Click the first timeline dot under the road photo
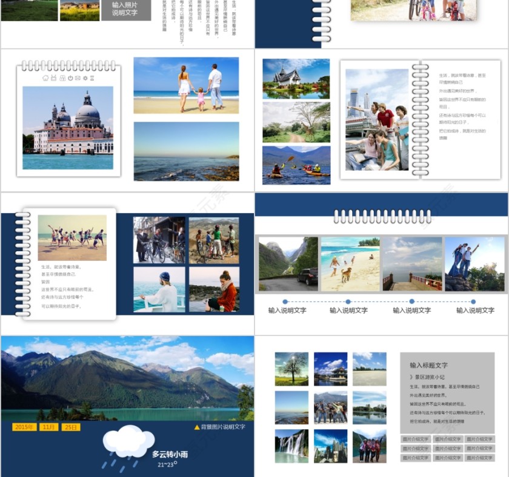 point(285,301)
